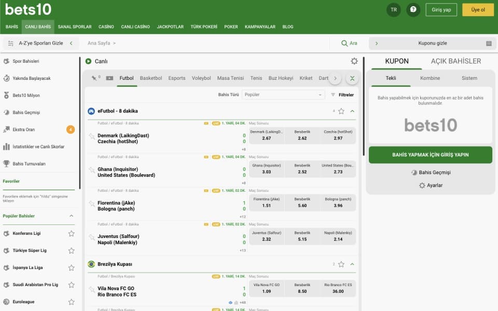
Task: Open CANLI CASİNO menu item
Action: (x=135, y=26)
